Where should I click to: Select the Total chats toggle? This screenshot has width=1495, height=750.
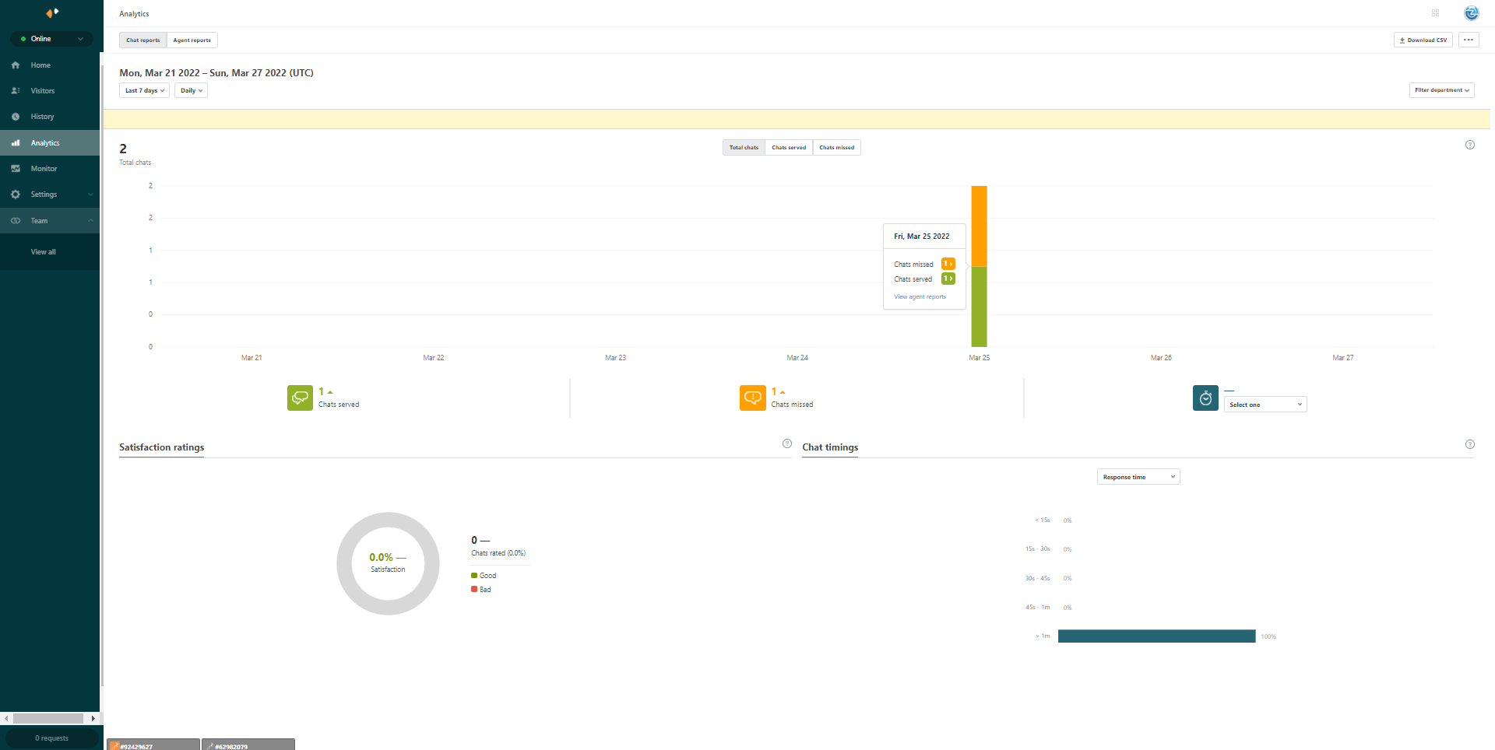[x=744, y=148]
